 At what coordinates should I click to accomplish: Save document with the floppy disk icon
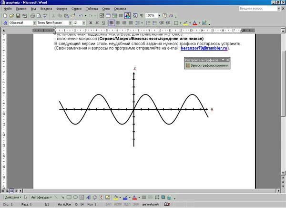point(18,16)
